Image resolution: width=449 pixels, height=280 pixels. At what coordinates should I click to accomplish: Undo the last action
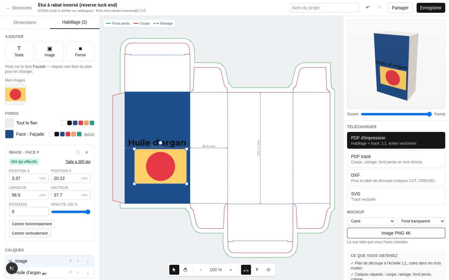tap(368, 8)
